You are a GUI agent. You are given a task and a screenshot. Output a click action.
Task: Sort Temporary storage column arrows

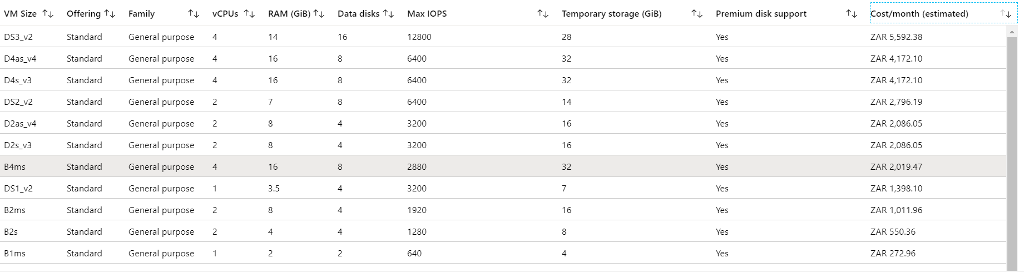696,14
